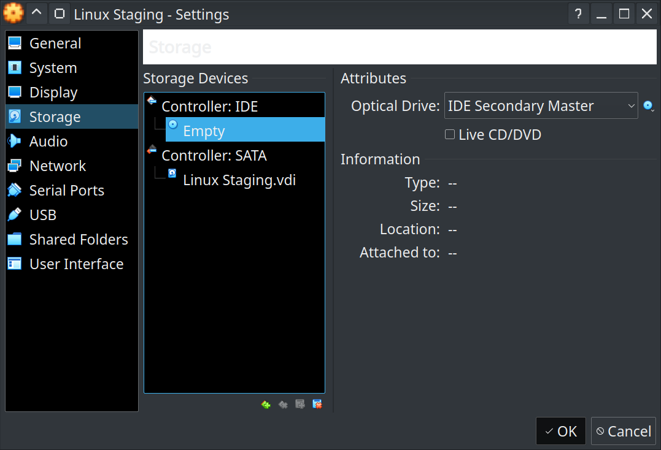This screenshot has height=450, width=661.
Task: Click the optical disk chooser icon
Action: (x=648, y=107)
